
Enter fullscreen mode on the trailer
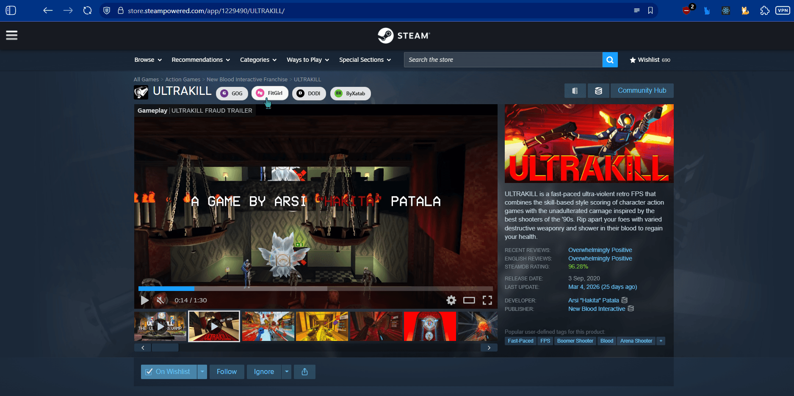click(x=487, y=300)
